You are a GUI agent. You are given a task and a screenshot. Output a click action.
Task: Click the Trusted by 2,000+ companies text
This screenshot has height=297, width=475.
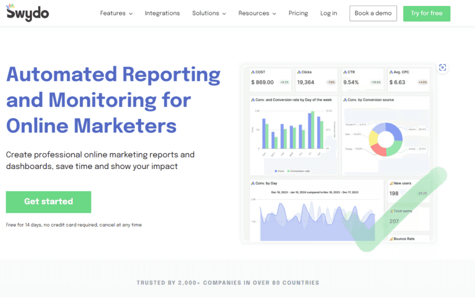pyautogui.click(x=228, y=283)
